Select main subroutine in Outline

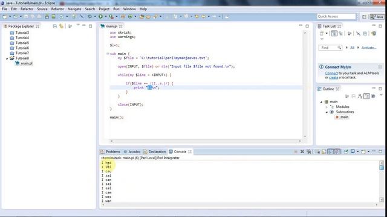pos(342,117)
